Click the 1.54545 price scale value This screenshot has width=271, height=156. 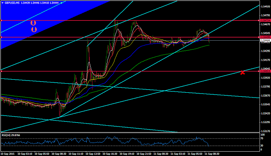click(265, 33)
